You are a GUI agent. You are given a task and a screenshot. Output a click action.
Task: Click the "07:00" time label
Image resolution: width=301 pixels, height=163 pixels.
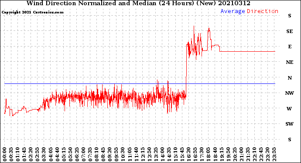[x=83, y=154]
